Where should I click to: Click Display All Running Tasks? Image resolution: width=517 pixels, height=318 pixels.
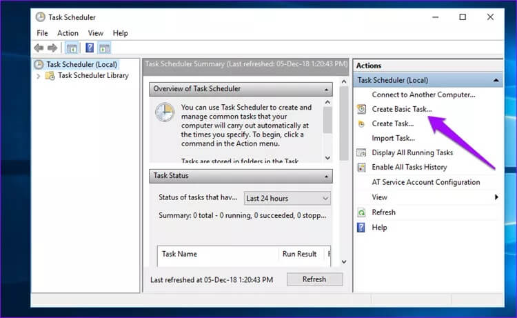[412, 152]
